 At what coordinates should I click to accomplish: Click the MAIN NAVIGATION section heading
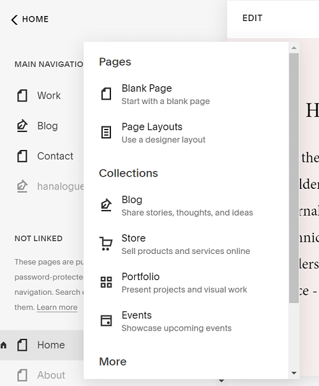49,64
